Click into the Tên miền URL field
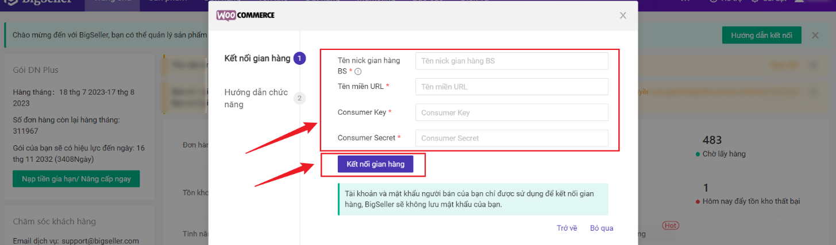The height and width of the screenshot is (245, 836). (511, 87)
